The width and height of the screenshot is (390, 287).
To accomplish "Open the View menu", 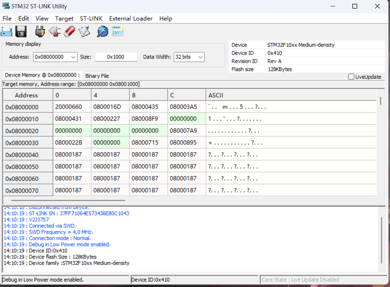I will click(42, 18).
